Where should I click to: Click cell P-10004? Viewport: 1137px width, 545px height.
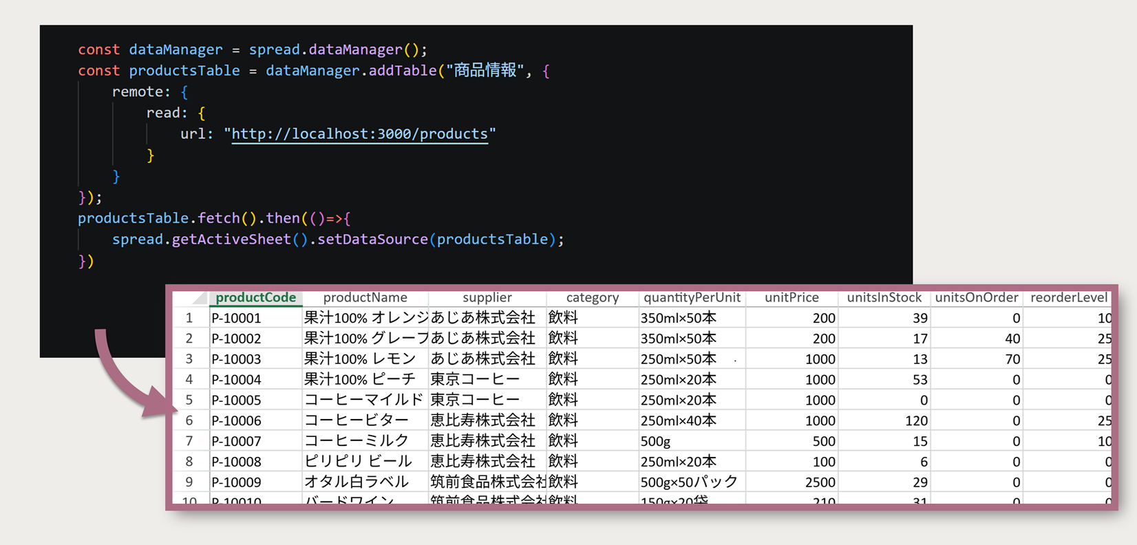click(255, 379)
